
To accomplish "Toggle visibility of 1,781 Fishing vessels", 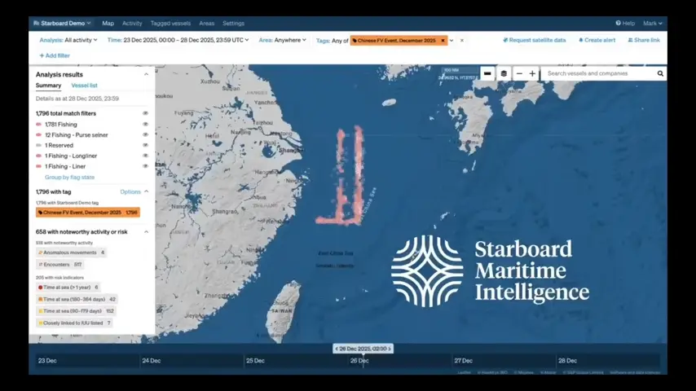I will 145,124.
